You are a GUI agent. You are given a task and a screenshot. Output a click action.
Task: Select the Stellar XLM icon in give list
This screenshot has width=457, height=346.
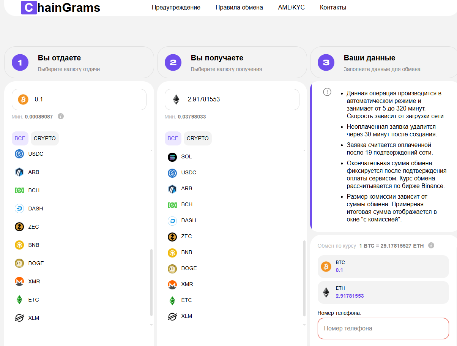[x=19, y=318]
